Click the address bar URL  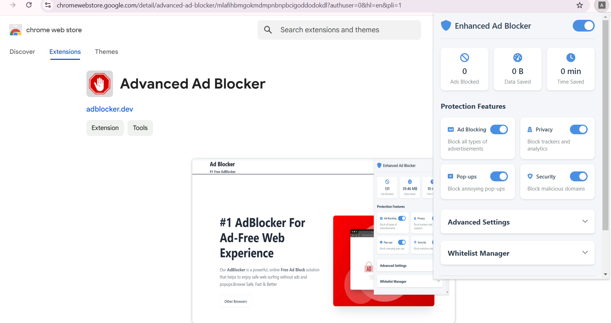[229, 5]
